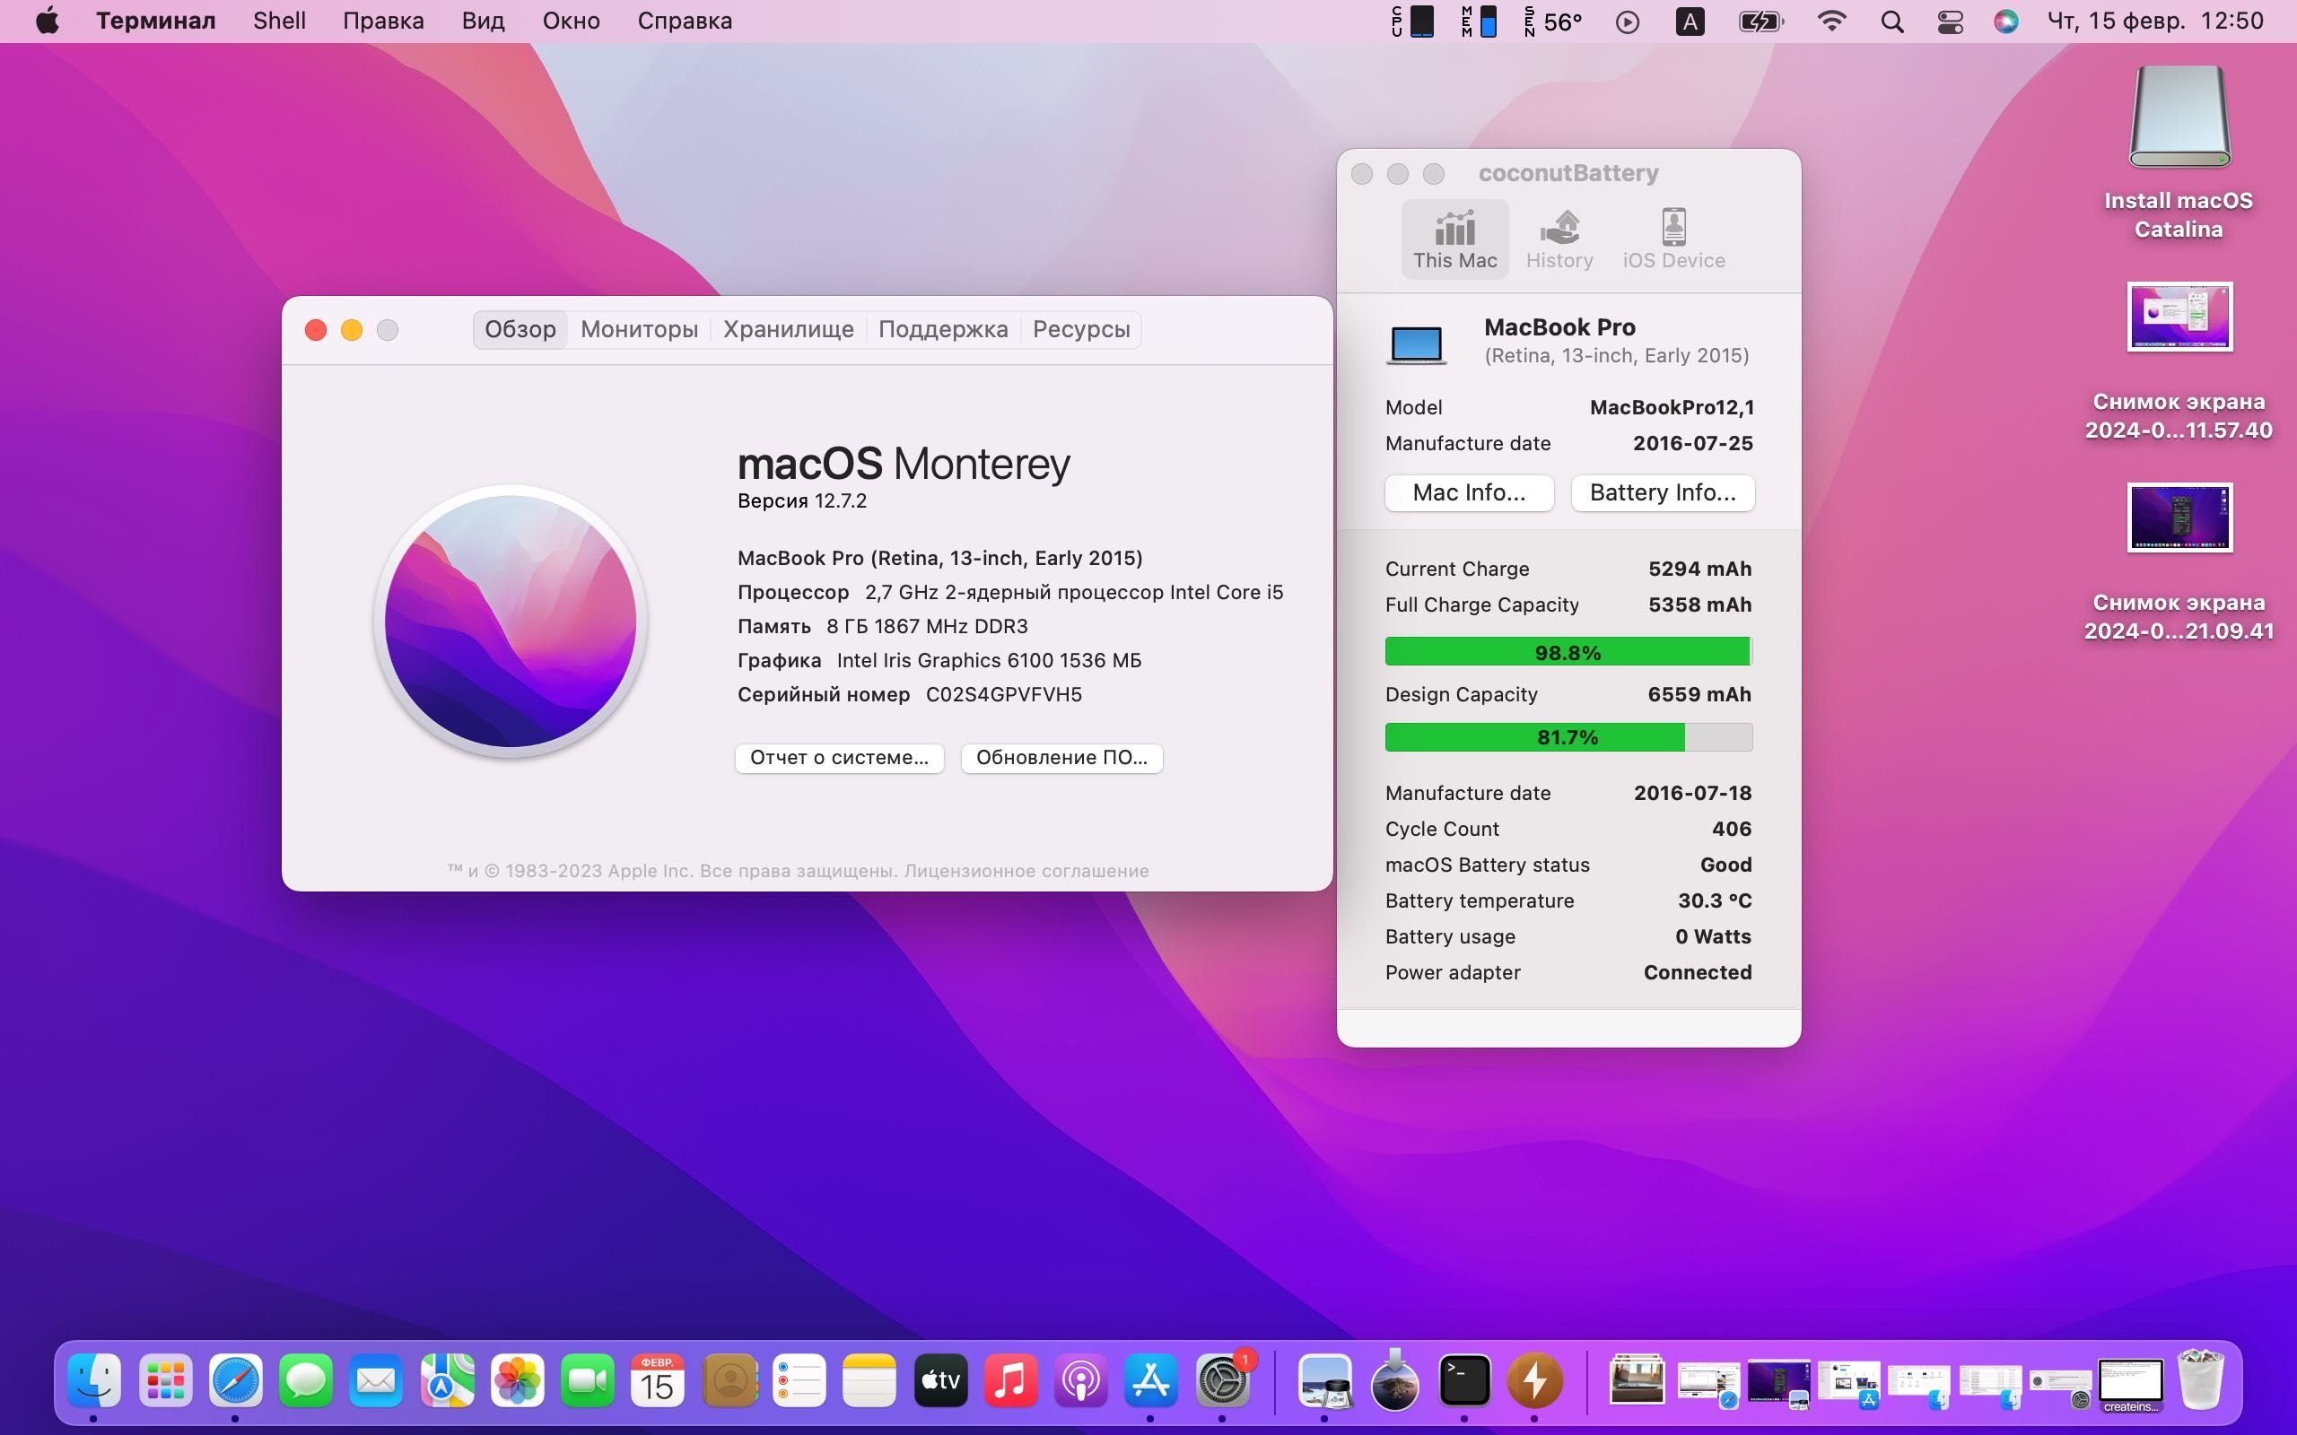Open the Терминал application menu

coord(155,21)
